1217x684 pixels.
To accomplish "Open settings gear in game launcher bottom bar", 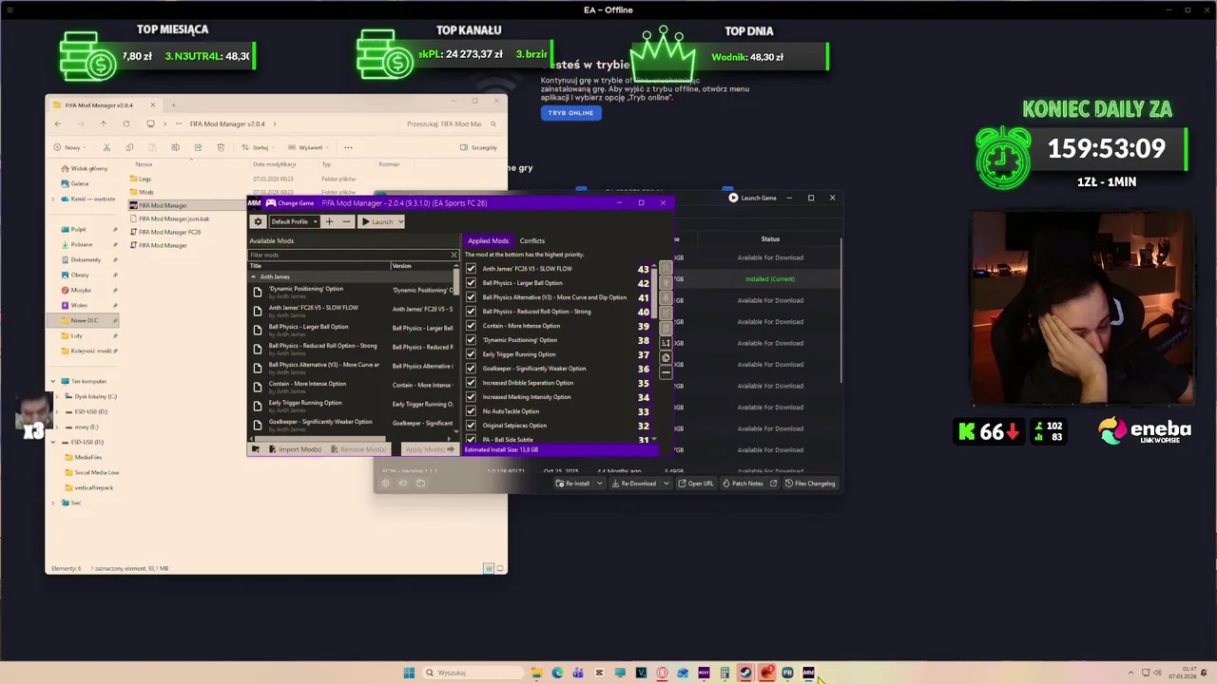I will tap(385, 483).
